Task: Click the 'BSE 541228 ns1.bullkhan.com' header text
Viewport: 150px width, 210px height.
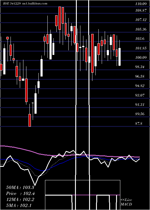Action: [25, 4]
